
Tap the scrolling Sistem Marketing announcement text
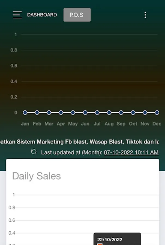(x=82, y=142)
